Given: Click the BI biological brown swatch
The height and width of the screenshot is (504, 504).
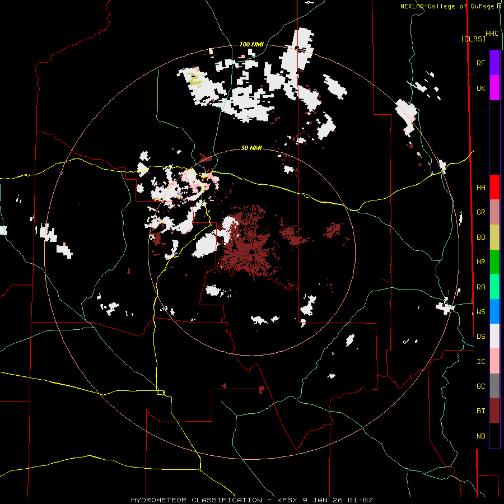Looking at the screenshot, I should pyautogui.click(x=494, y=411).
